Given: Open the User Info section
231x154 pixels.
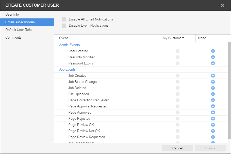Looking at the screenshot, I should pyautogui.click(x=12, y=15).
